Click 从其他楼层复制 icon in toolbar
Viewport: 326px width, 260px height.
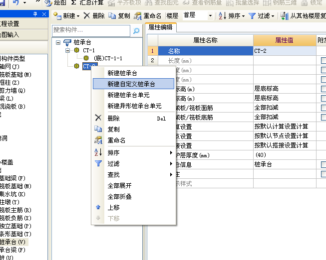pos(284,16)
